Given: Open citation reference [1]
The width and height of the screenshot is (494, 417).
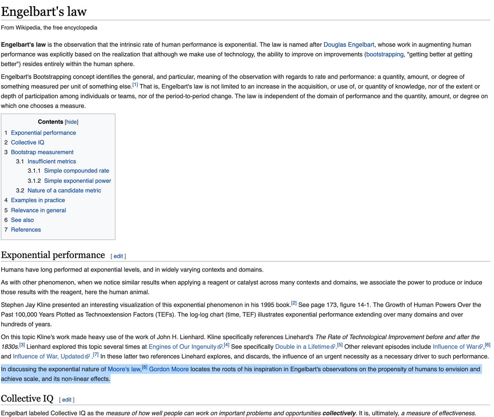Looking at the screenshot, I should pyautogui.click(x=135, y=85).
